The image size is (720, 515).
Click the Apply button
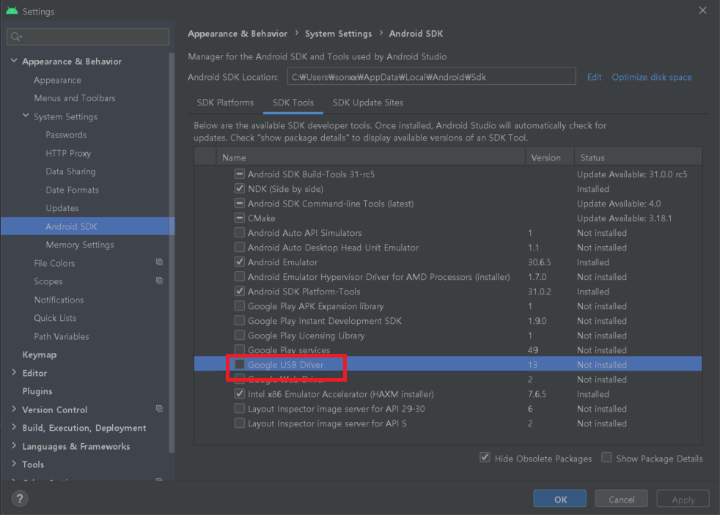[x=683, y=499]
